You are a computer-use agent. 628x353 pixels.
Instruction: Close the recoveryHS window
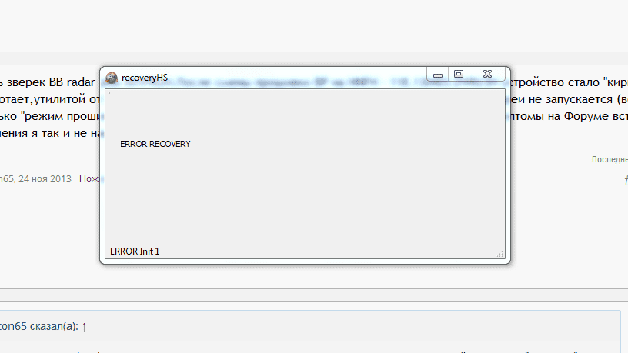(x=487, y=74)
